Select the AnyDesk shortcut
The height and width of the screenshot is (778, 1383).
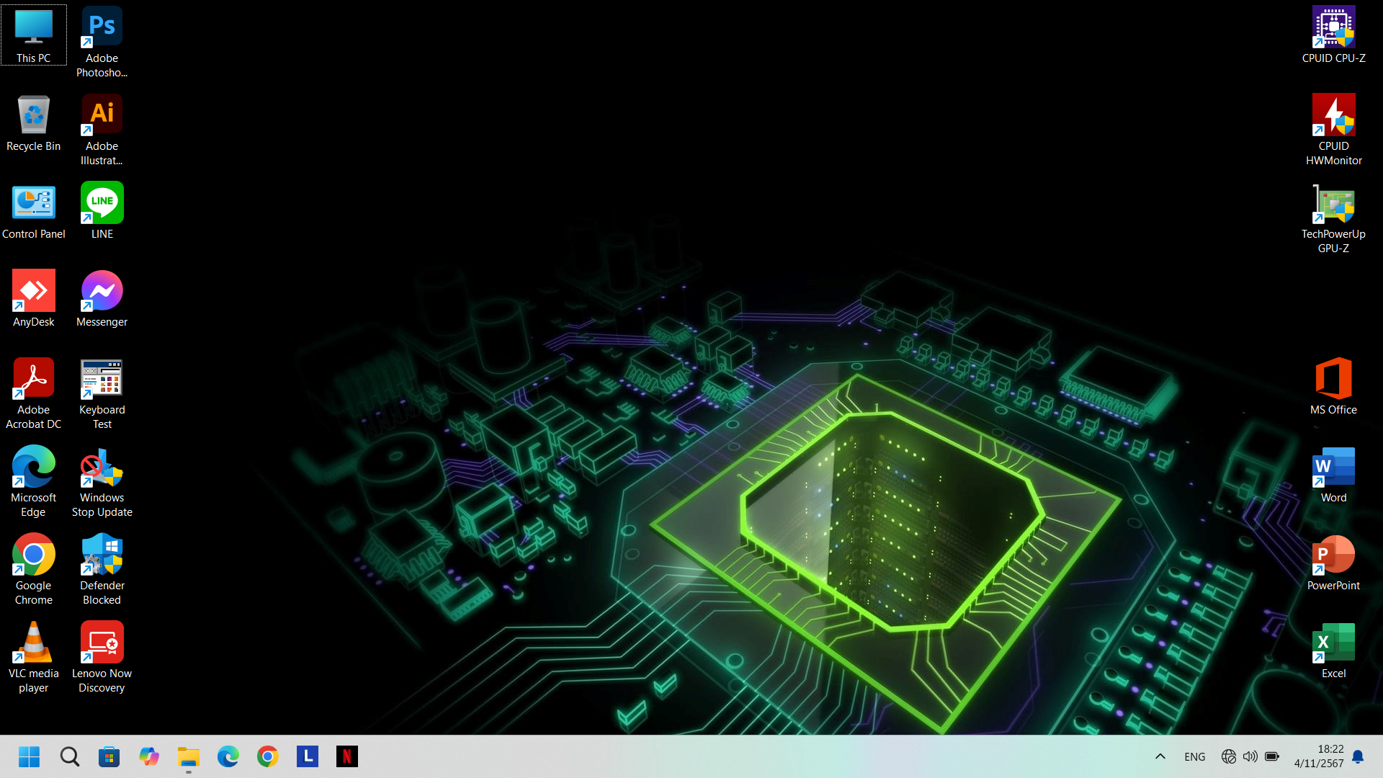pos(34,299)
